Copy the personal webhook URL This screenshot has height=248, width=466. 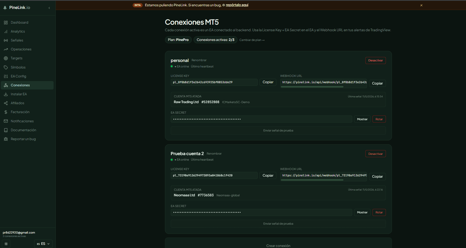point(377,83)
